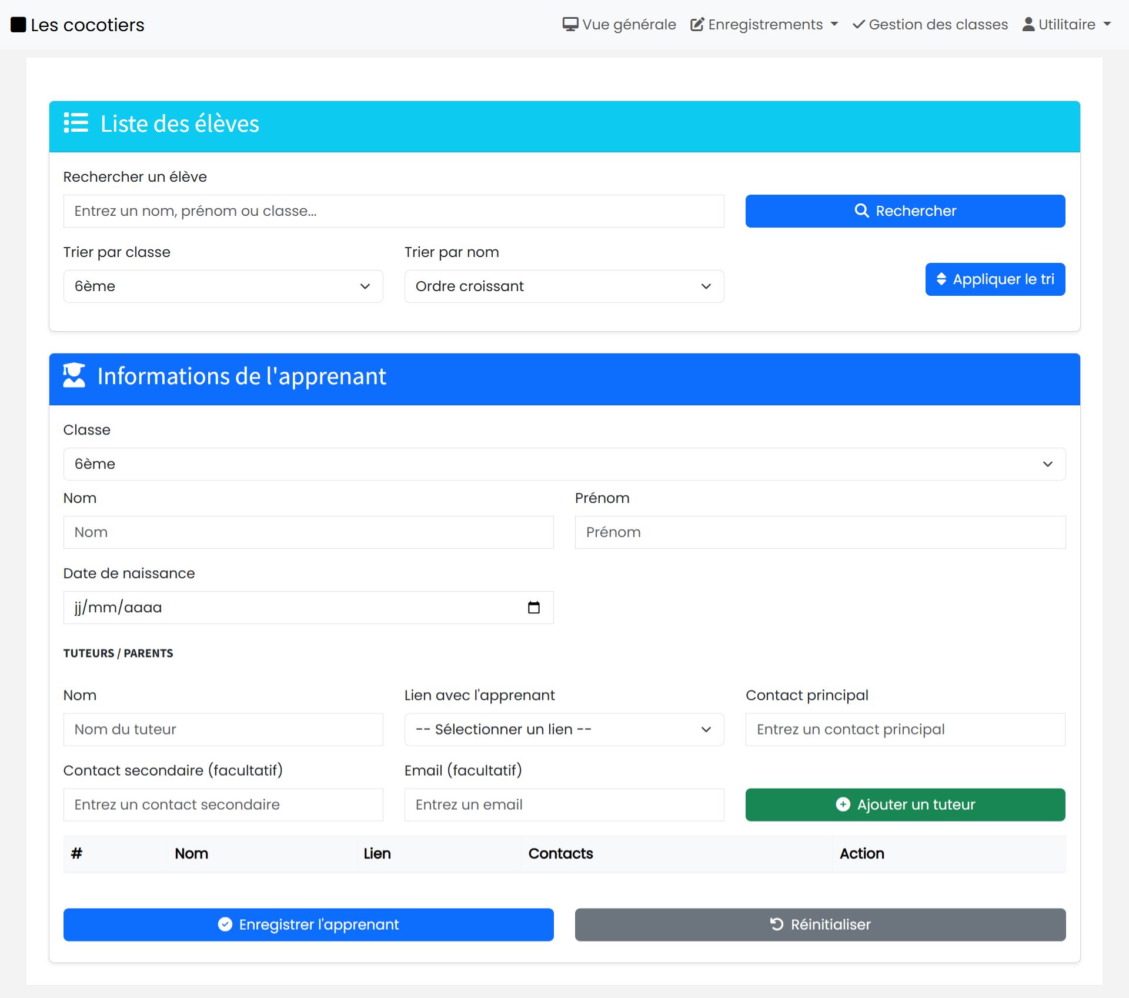This screenshot has height=998, width=1129.
Task: Click the checkmark icon beside Gestion des classes
Action: click(x=859, y=24)
